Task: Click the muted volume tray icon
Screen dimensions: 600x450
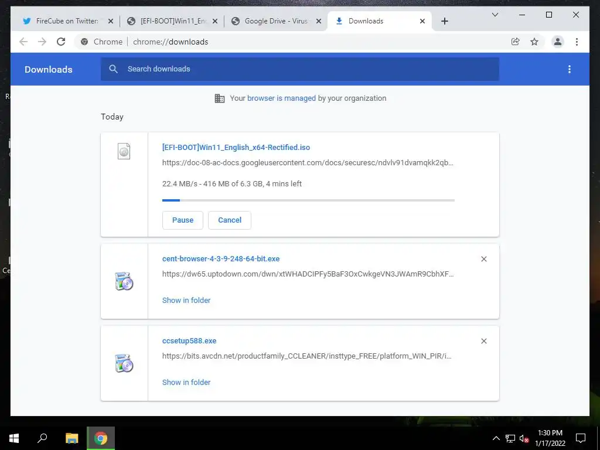Action: (x=524, y=438)
